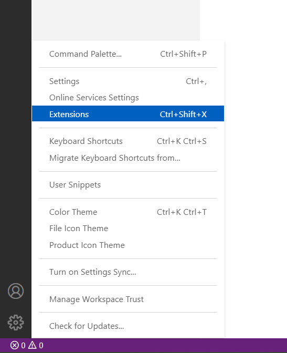The width and height of the screenshot is (287, 353).
Task: Select Migrate Keyboard Shortcuts from...
Action: pos(128,158)
